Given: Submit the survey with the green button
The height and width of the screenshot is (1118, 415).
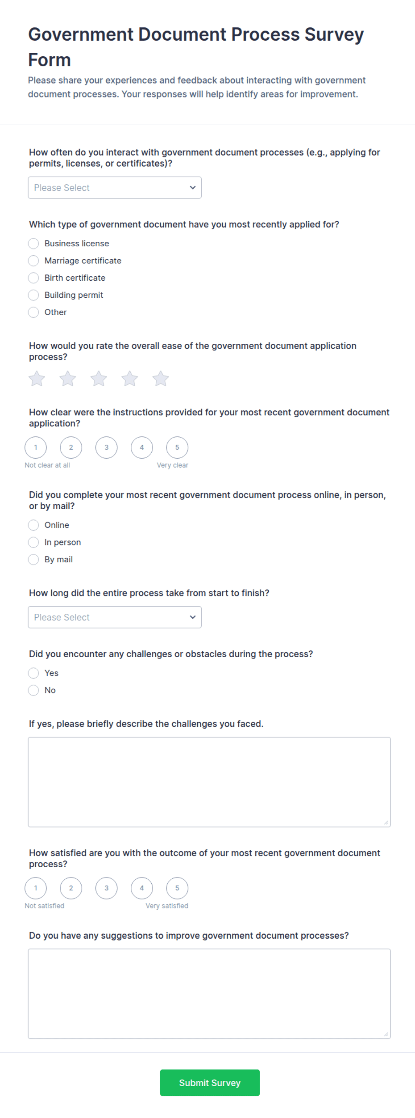Looking at the screenshot, I should click(x=210, y=1082).
